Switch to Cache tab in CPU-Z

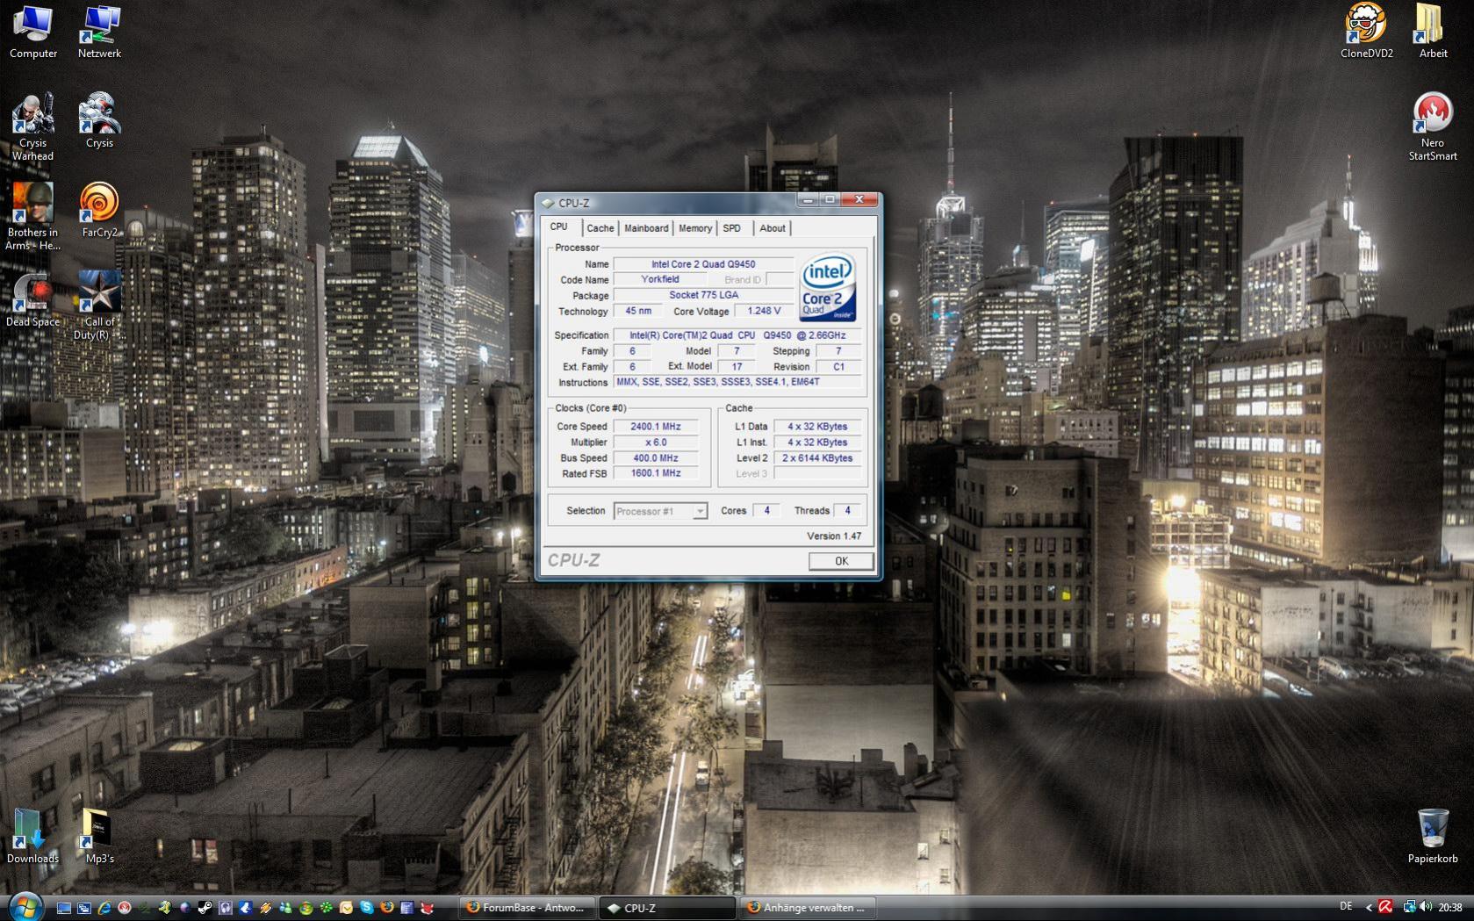coord(600,228)
